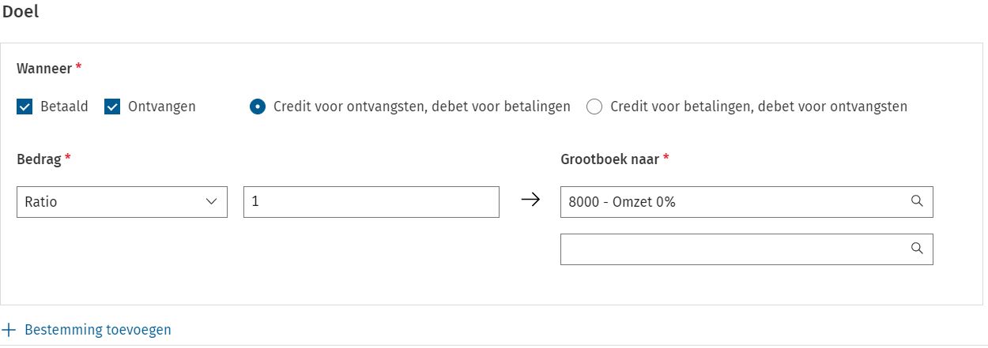Viewport: 988px width, 348px height.
Task: Click the 'Bestemming toevoegen' link
Action: (97, 330)
